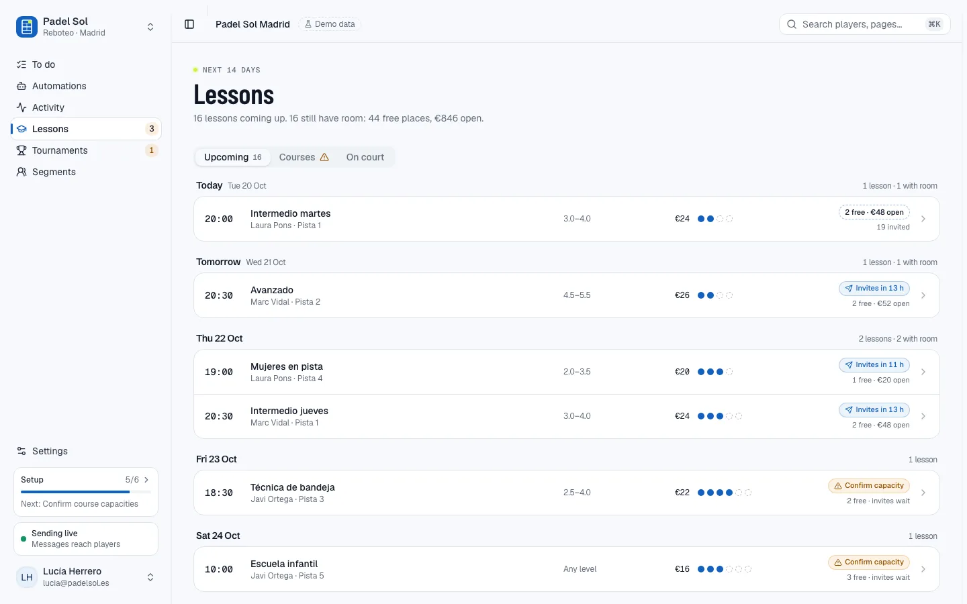Toggle the sidebar panel icon

coord(189,24)
